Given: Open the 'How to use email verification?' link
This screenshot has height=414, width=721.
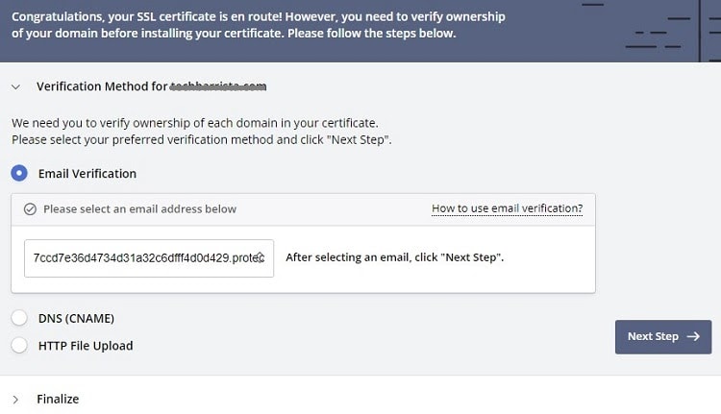Looking at the screenshot, I should coord(508,208).
